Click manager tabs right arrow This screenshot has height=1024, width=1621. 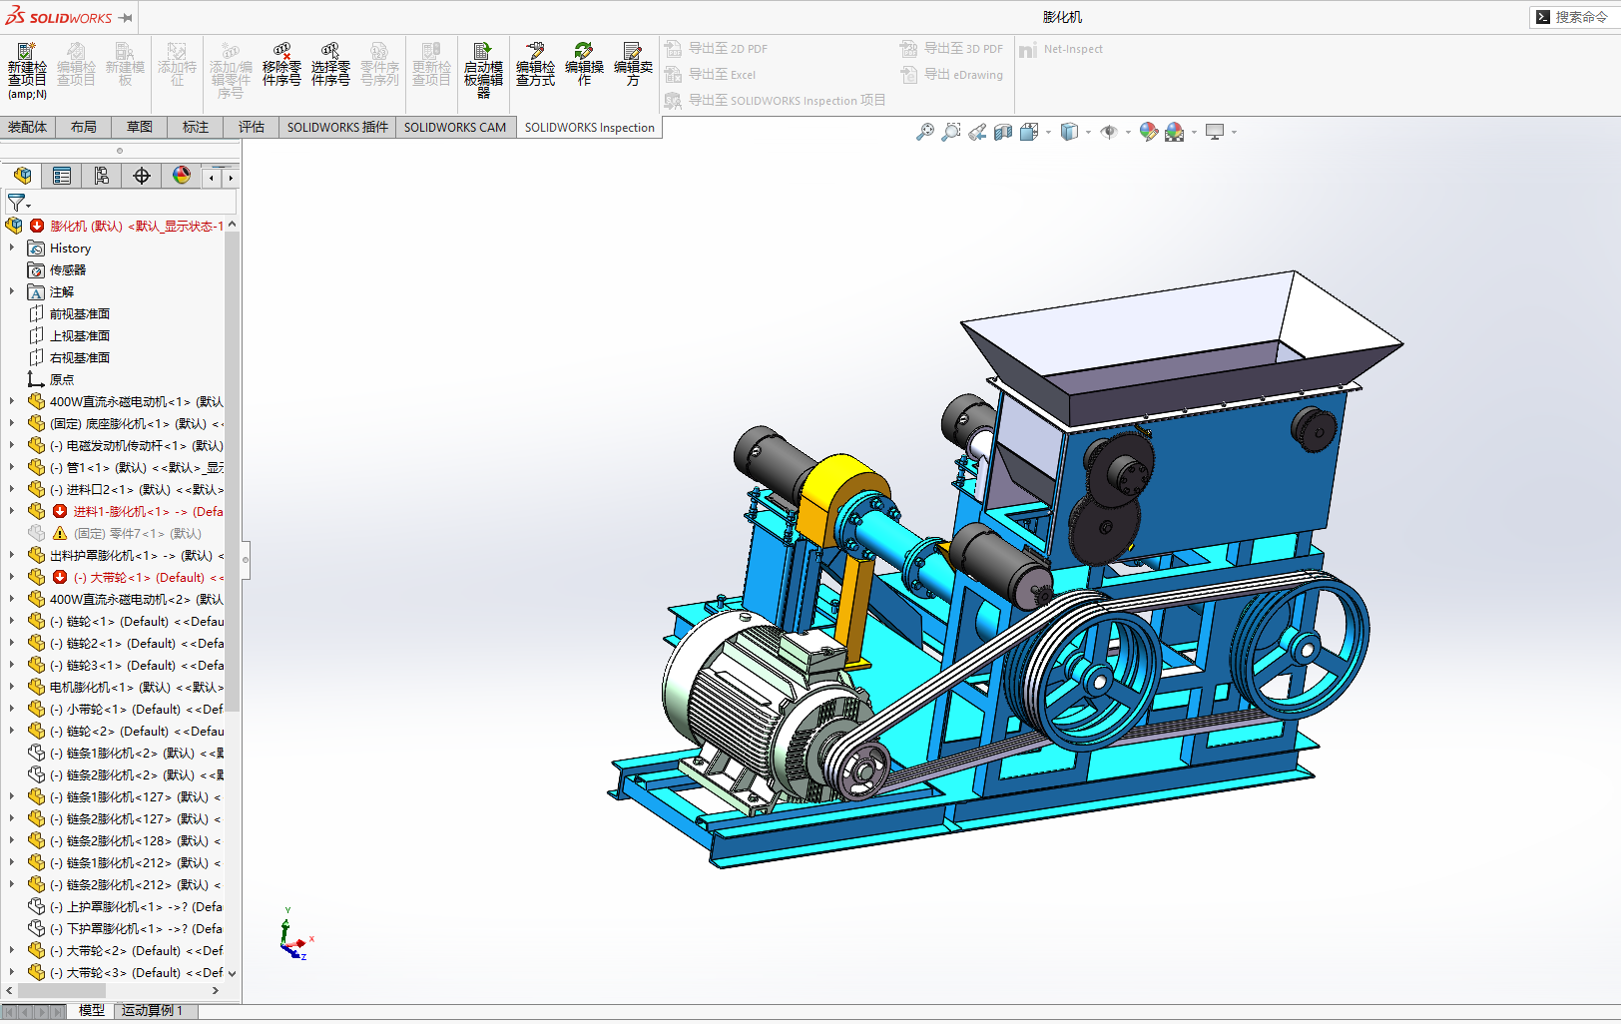tap(231, 177)
